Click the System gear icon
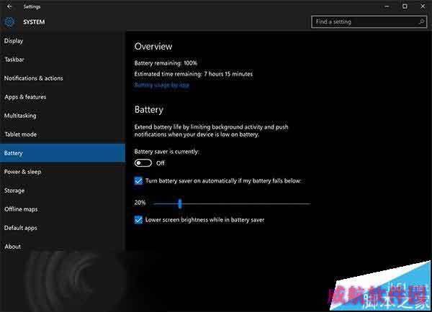Viewport: 432px width, 312px height. [x=9, y=22]
